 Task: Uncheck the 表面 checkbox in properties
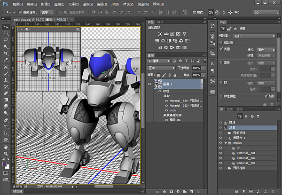[x=221, y=48]
